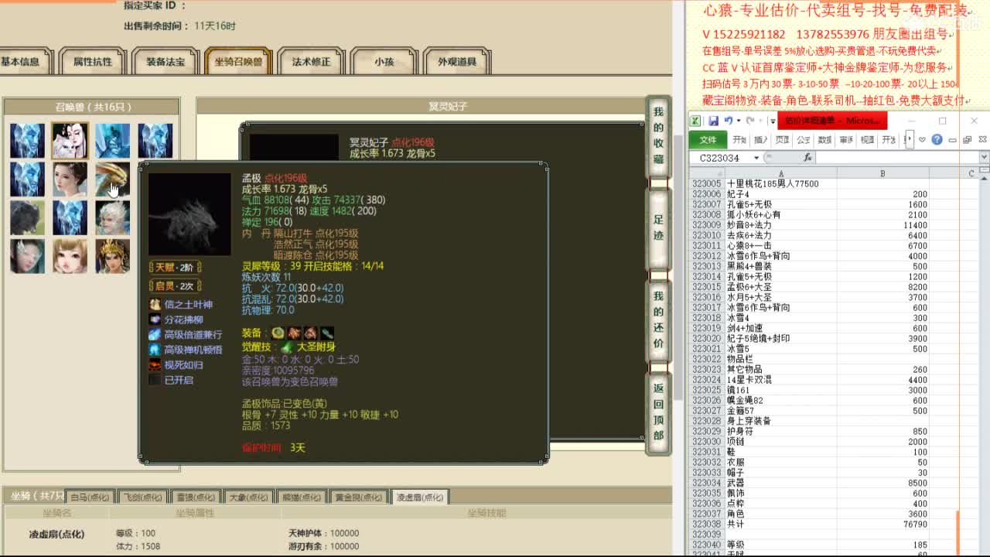This screenshot has width=990, height=557.
Task: Click the Excel Undo arrow icon
Action: (729, 120)
